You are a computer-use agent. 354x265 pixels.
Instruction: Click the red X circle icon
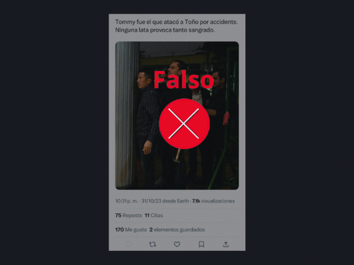point(184,124)
